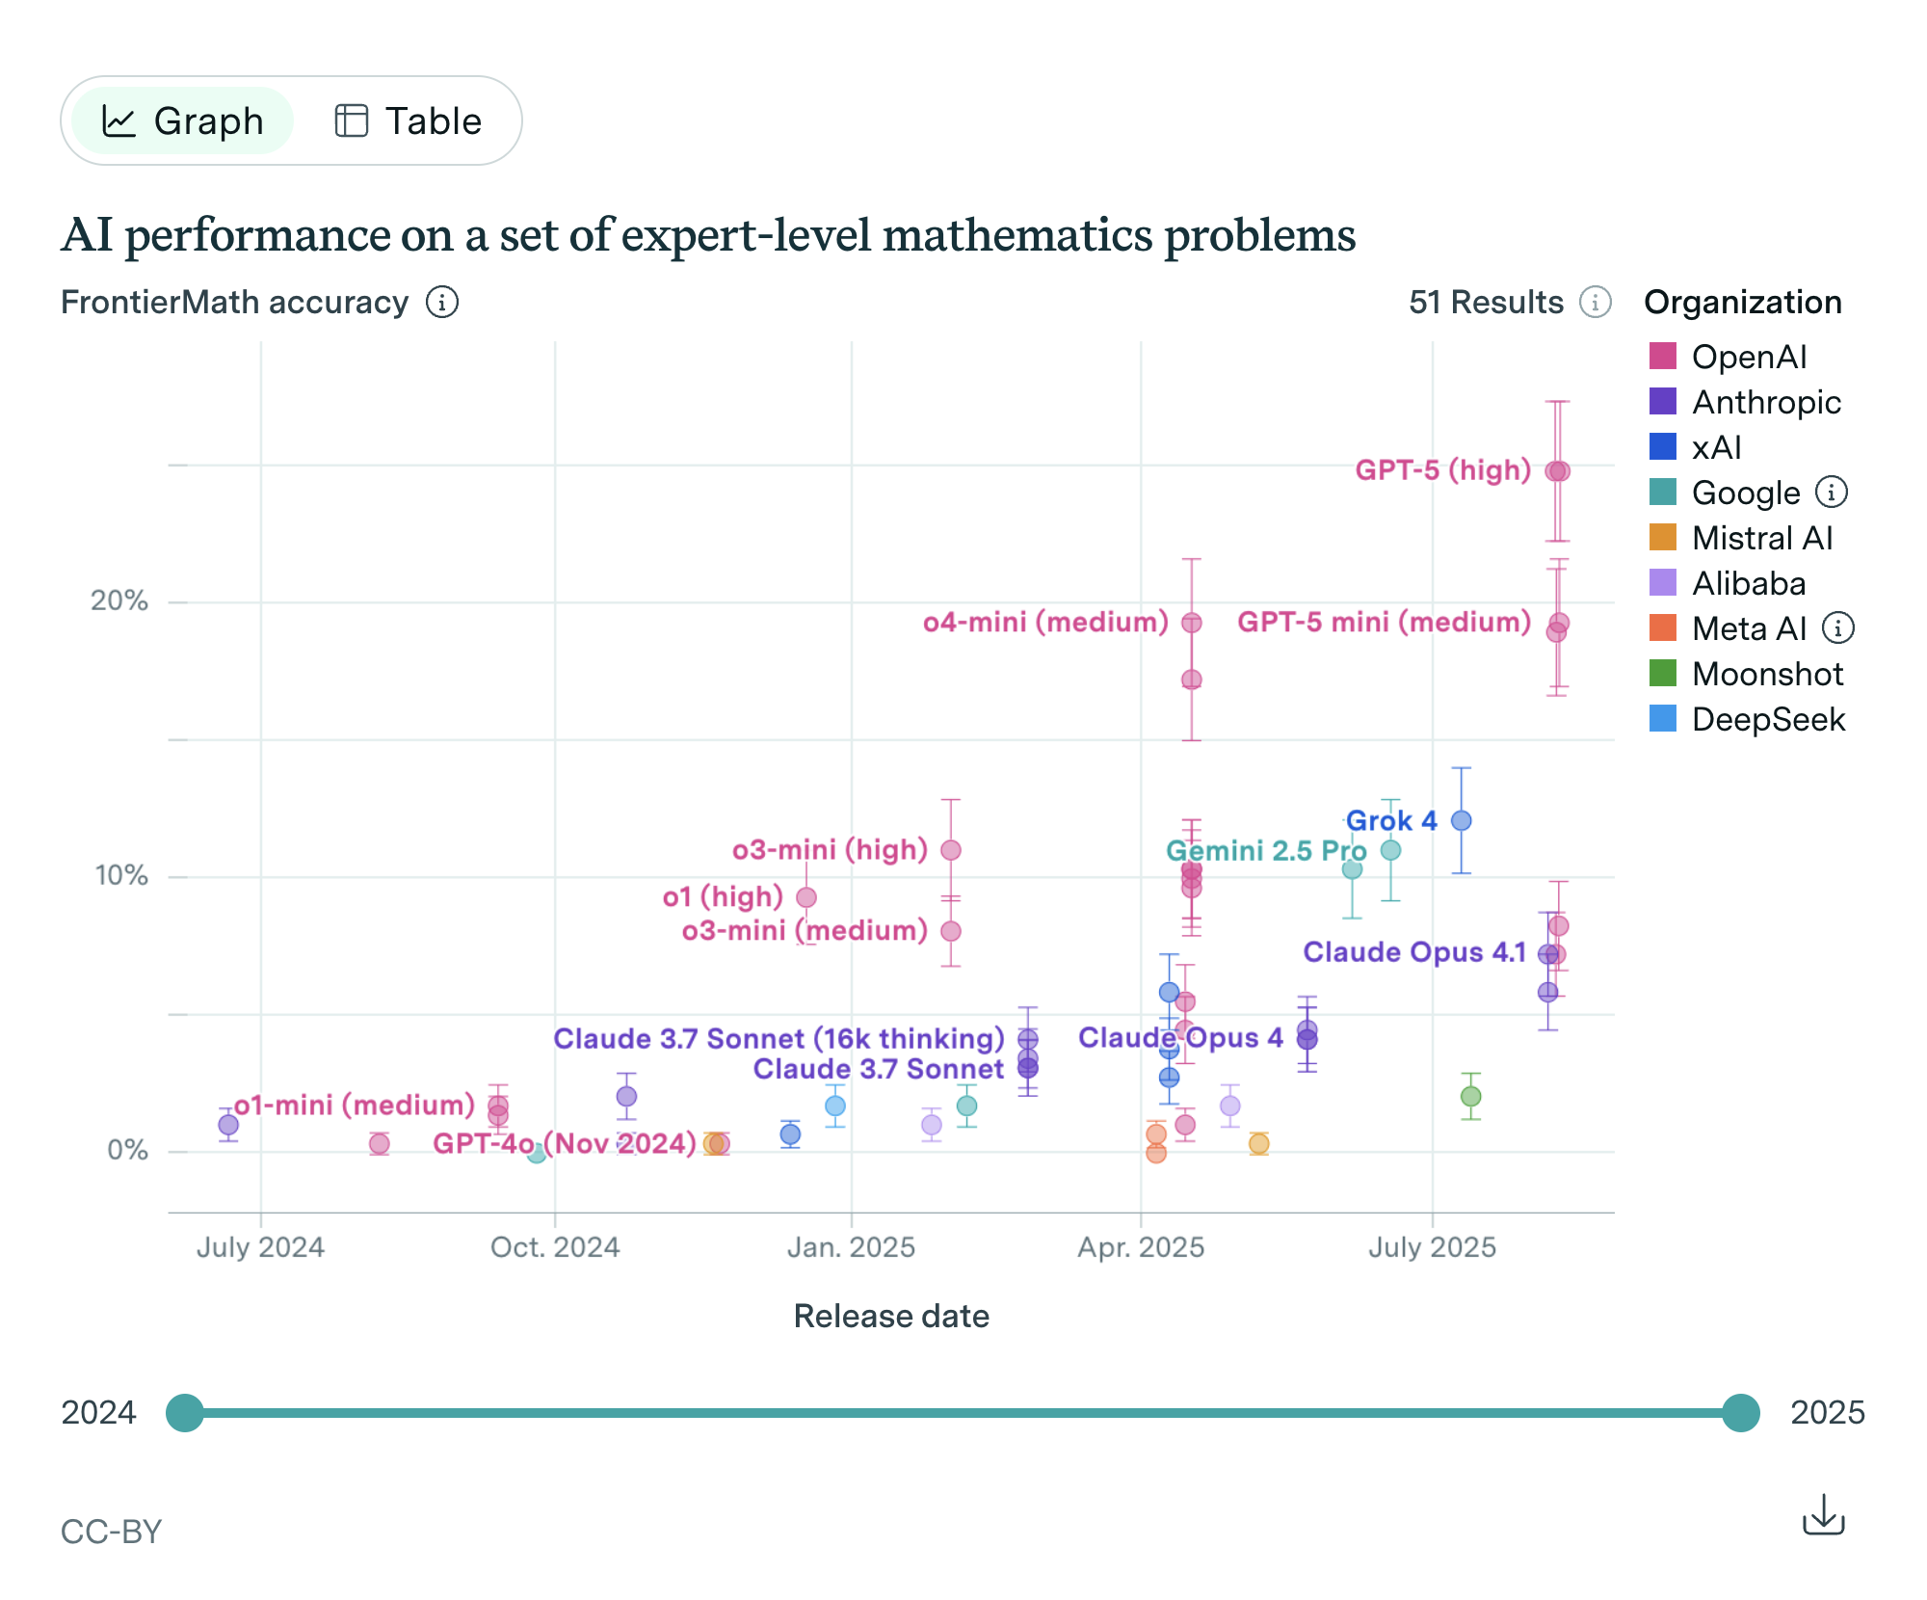Click the Grok 4 data point

[1462, 821]
